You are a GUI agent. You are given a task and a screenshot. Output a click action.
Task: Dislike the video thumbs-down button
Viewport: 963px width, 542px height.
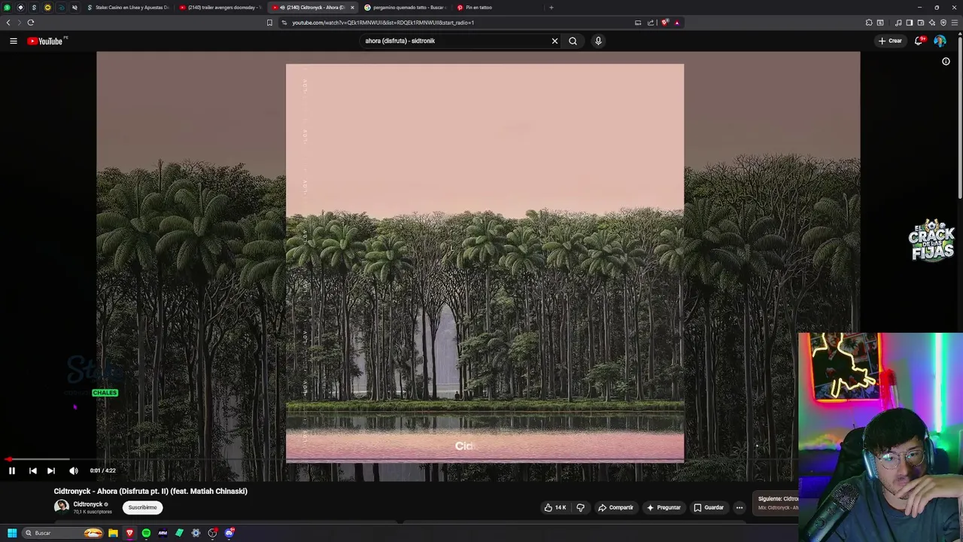580,507
